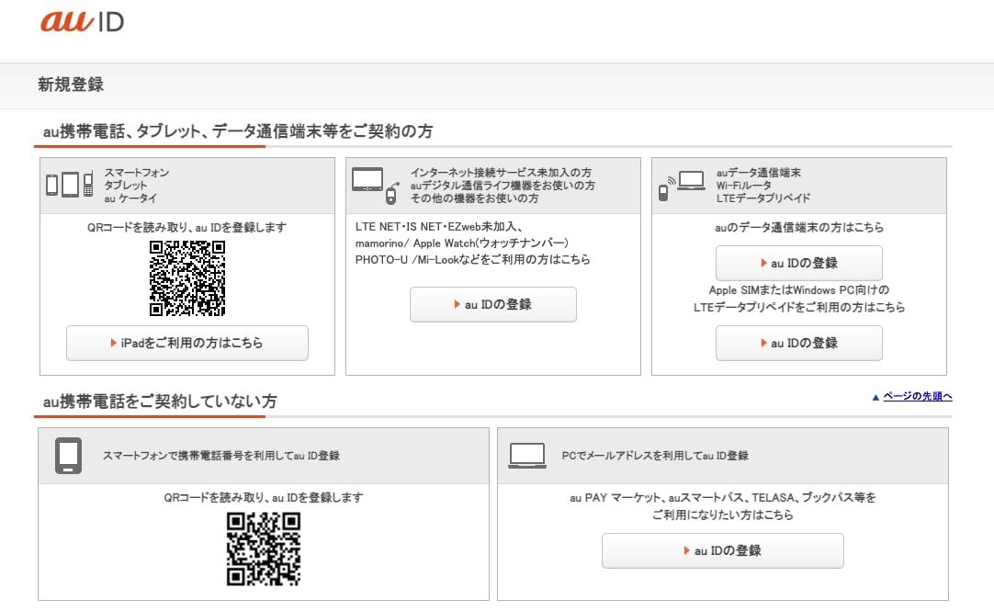Click Apple SIMまたはWindows PC向けの text

(798, 290)
